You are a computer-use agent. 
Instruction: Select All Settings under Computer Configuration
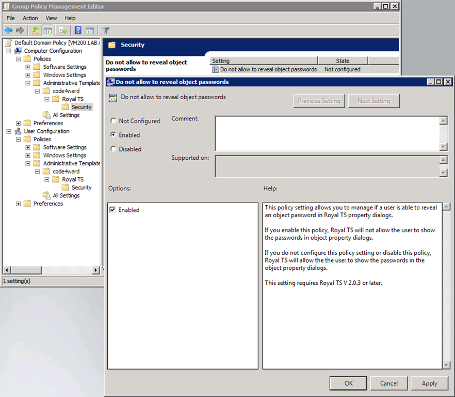[66, 115]
